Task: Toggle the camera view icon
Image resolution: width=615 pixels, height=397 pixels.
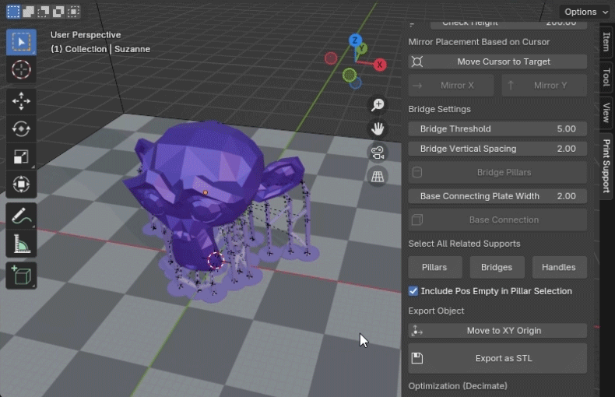Action: click(x=378, y=153)
